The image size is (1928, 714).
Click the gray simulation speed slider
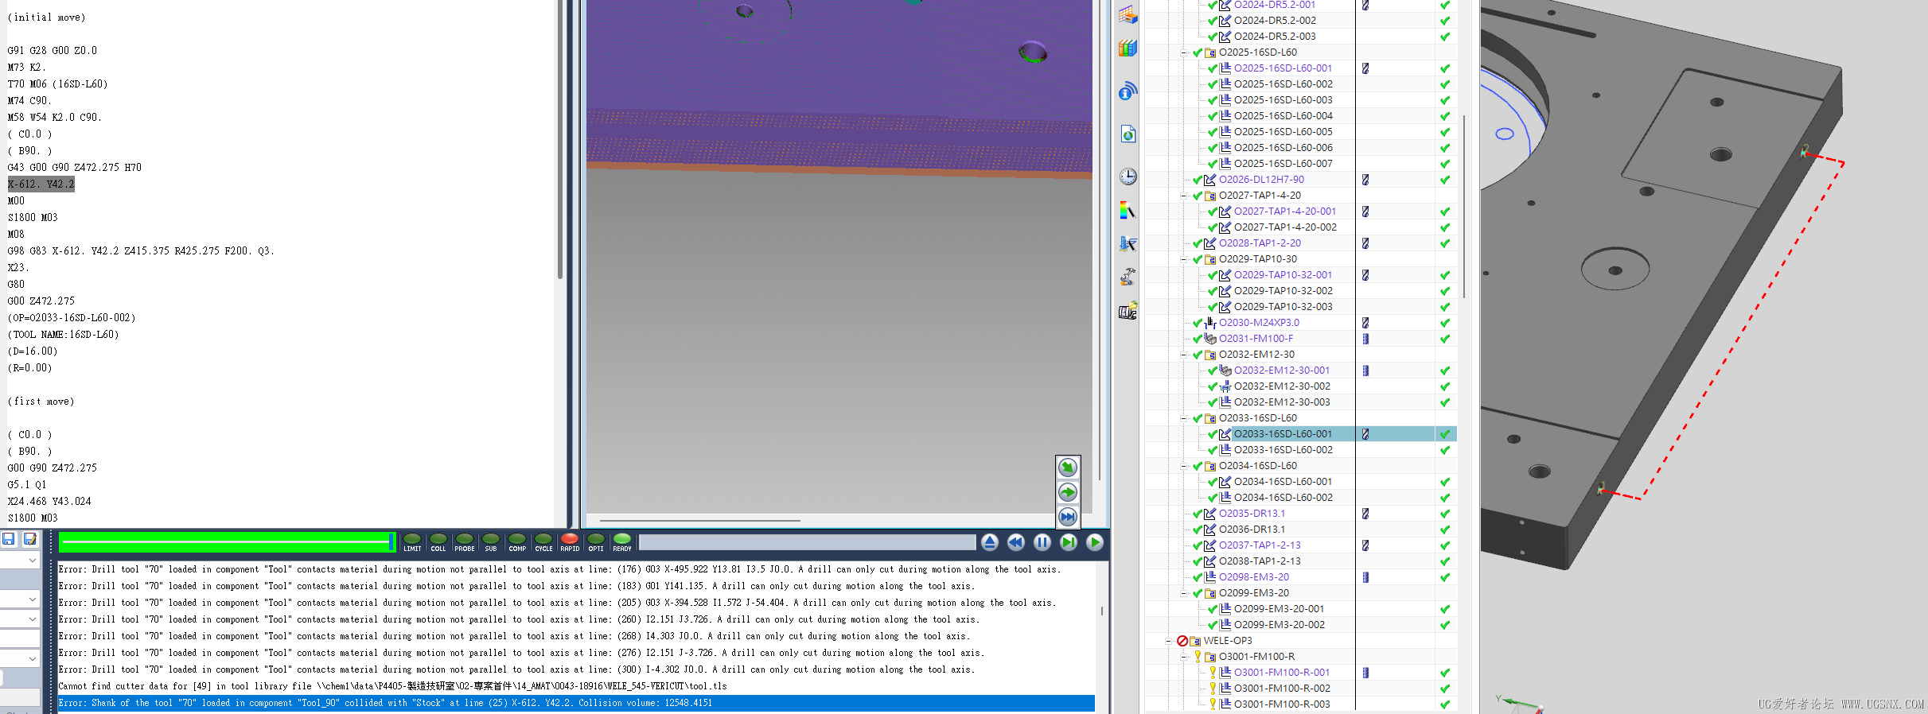807,542
